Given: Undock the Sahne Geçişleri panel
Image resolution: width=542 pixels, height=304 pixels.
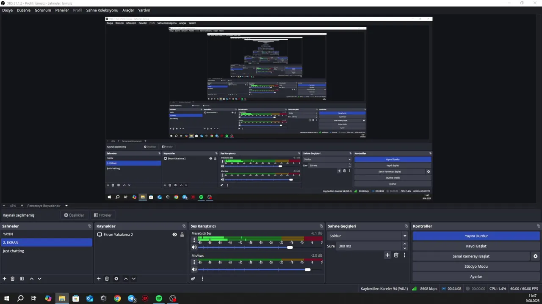Looking at the screenshot, I should pos(406,226).
